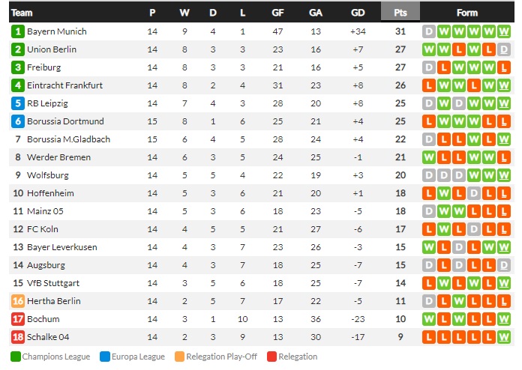The image size is (522, 370).
Task: Click Bayern Munich's green position 1 badge
Action: coord(18,31)
